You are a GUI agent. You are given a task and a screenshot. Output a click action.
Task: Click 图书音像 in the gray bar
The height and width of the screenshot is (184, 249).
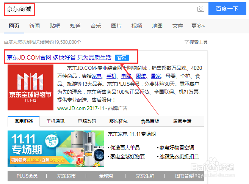click(184, 176)
